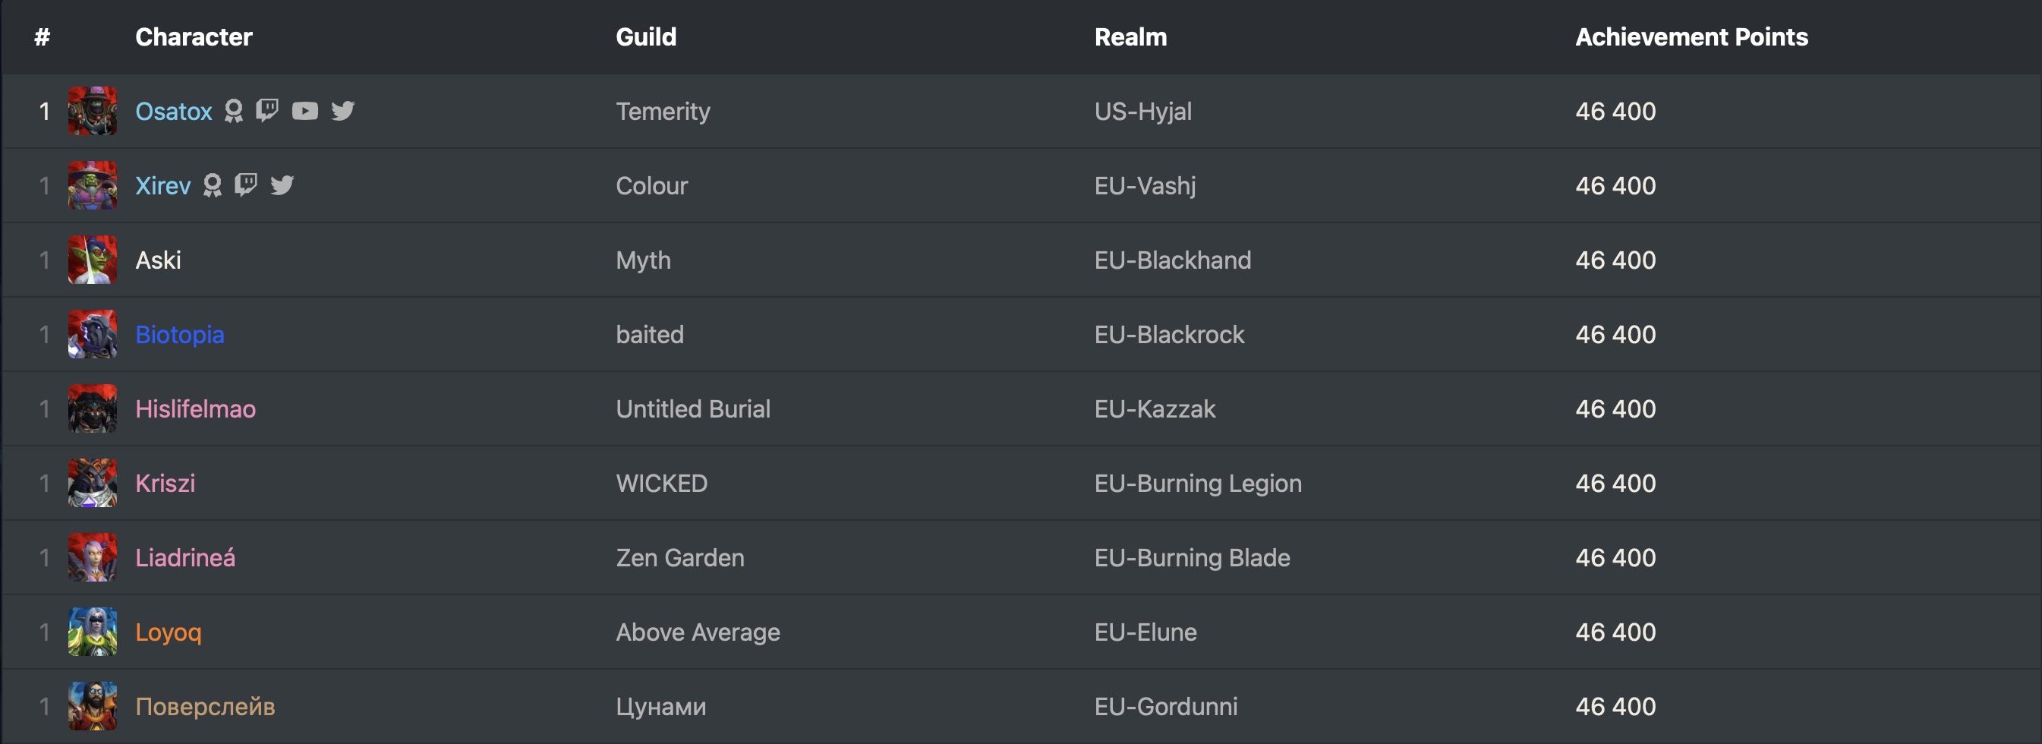Open the Osatox character link

[x=174, y=111]
